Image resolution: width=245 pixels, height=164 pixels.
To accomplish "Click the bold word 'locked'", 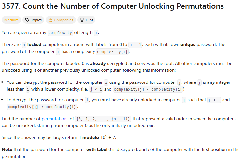I will pos(34,45).
